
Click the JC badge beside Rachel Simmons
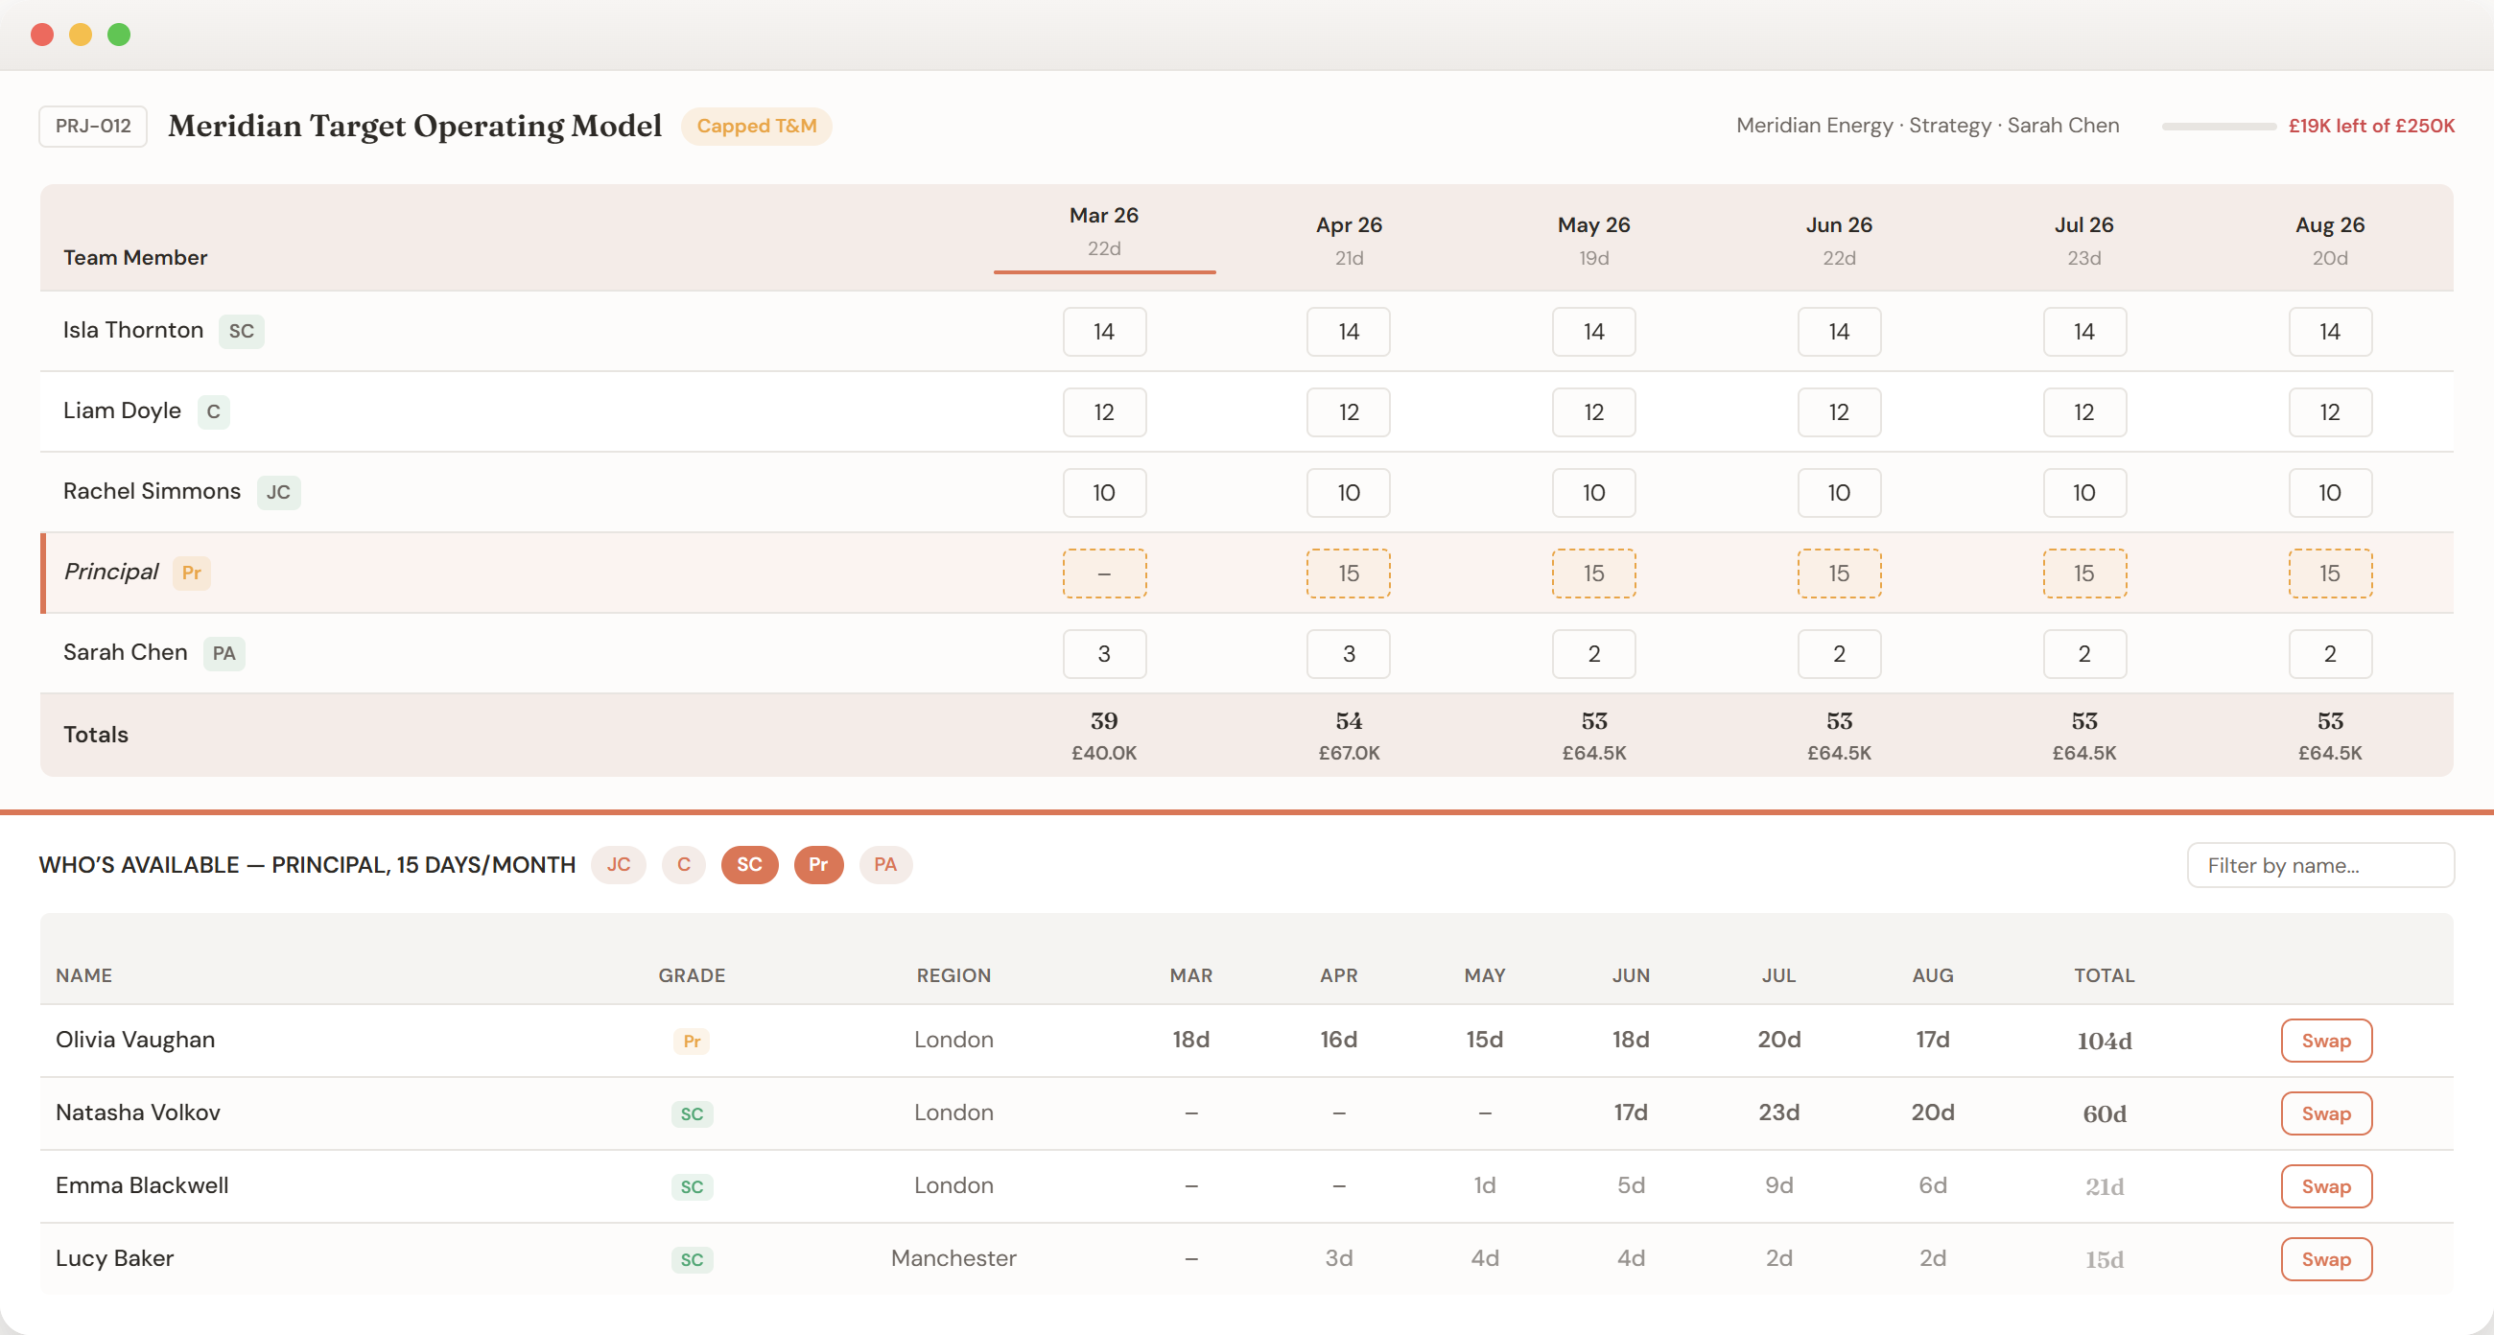[x=278, y=492]
